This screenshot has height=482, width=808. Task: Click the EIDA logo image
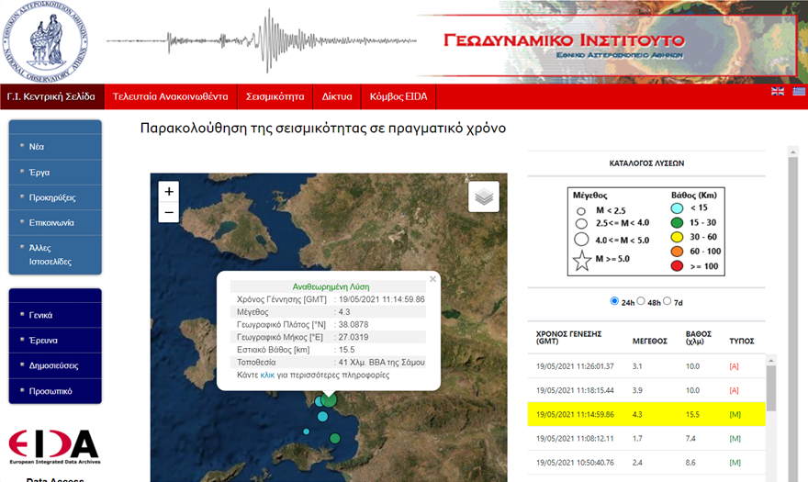tap(54, 447)
